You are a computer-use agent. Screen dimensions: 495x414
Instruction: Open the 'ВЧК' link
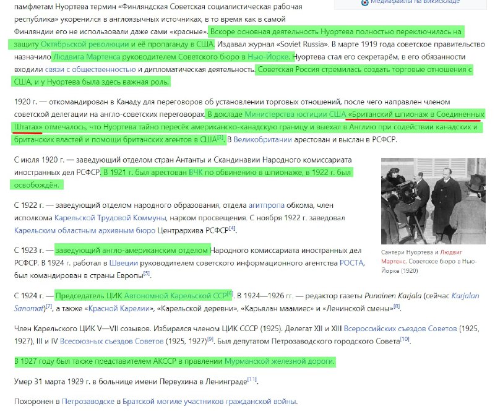[196, 173]
